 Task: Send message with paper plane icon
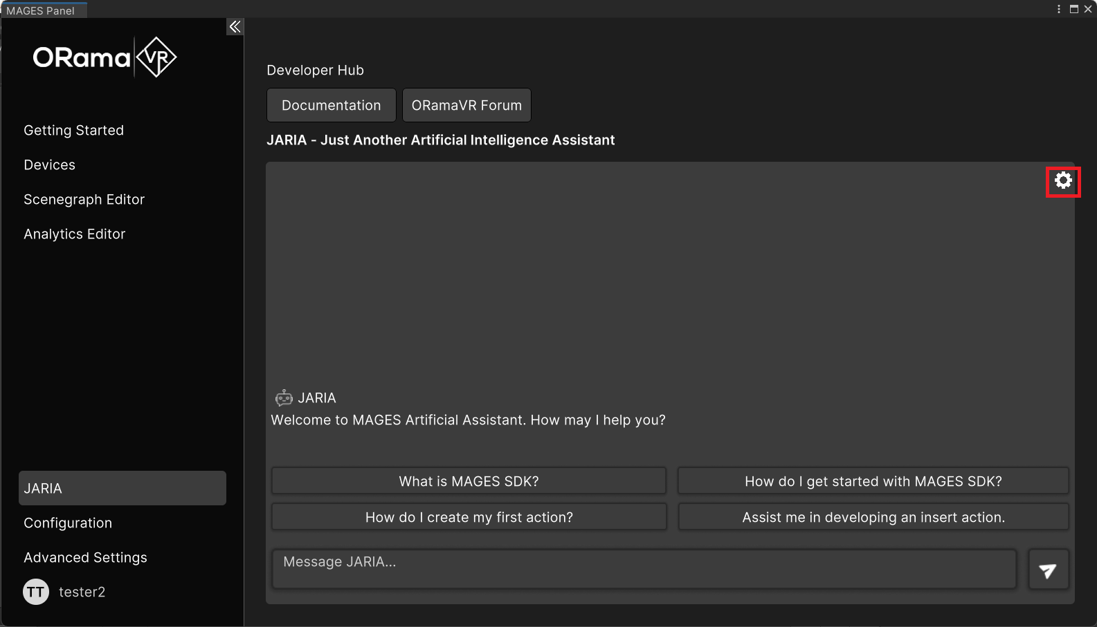click(x=1049, y=570)
